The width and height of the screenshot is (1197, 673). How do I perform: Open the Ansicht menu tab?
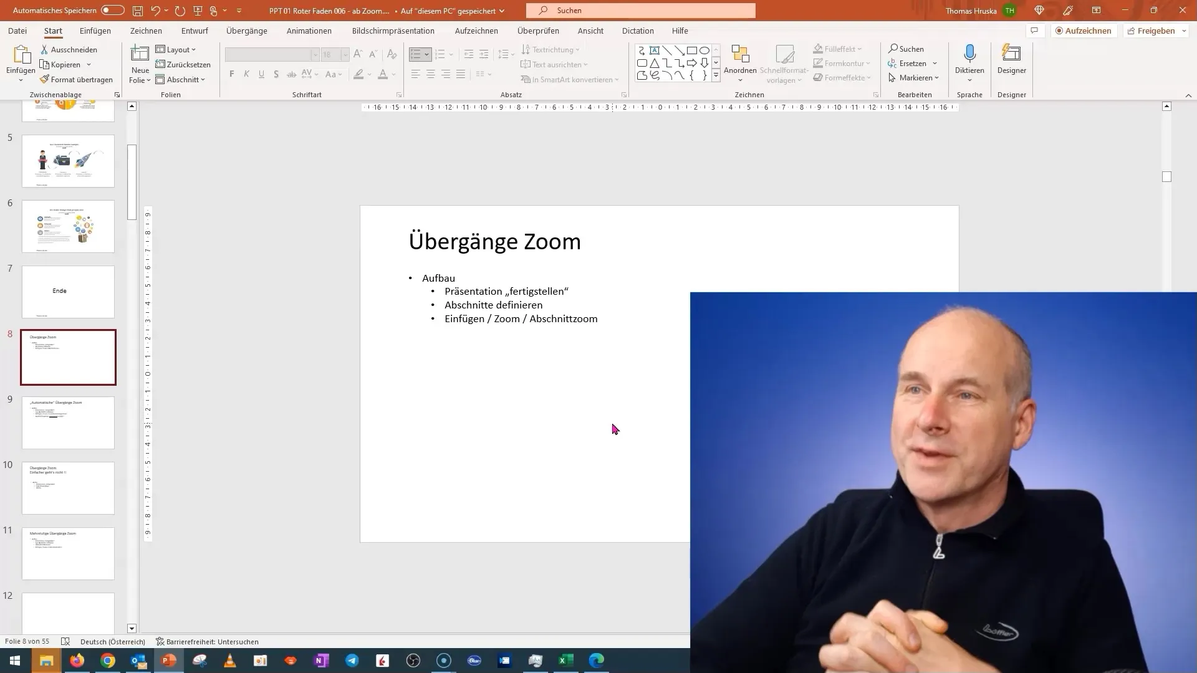590,31
